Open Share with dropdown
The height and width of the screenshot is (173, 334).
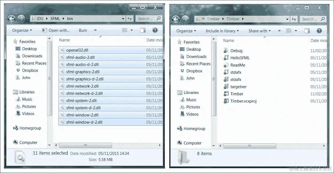pos(260,31)
